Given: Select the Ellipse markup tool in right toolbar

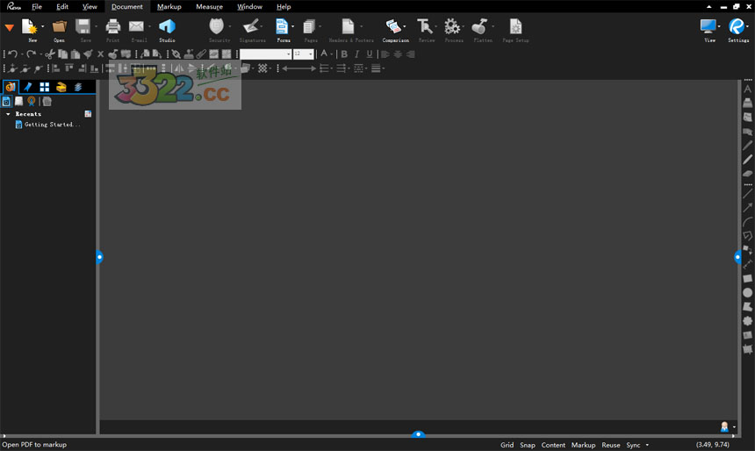Looking at the screenshot, I should 748,293.
